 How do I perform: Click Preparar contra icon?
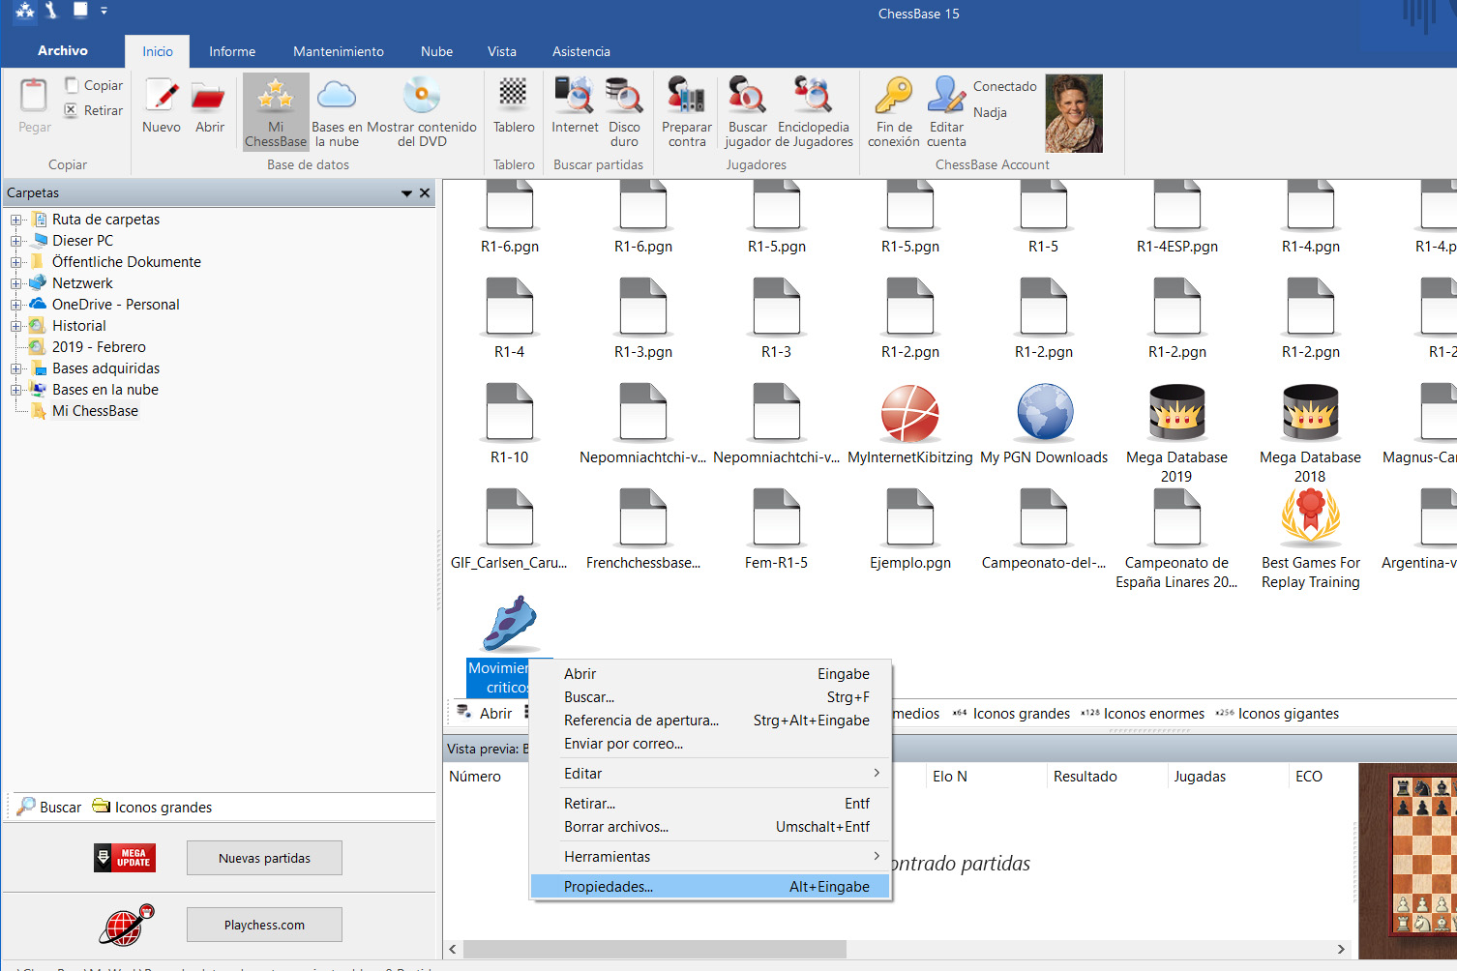pyautogui.click(x=687, y=95)
